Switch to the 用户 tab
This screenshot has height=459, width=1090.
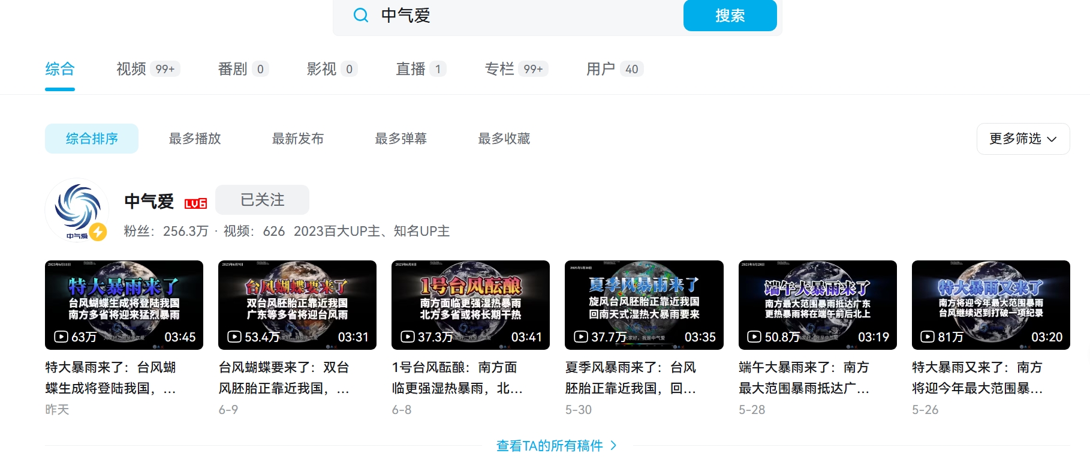point(601,69)
